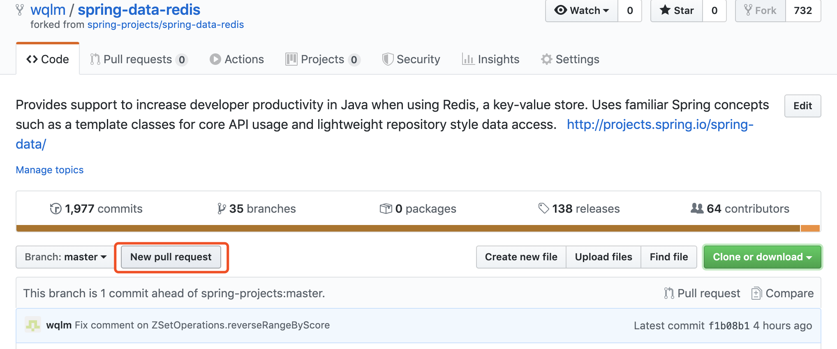Click the Settings gear icon
The image size is (837, 349).
546,60
